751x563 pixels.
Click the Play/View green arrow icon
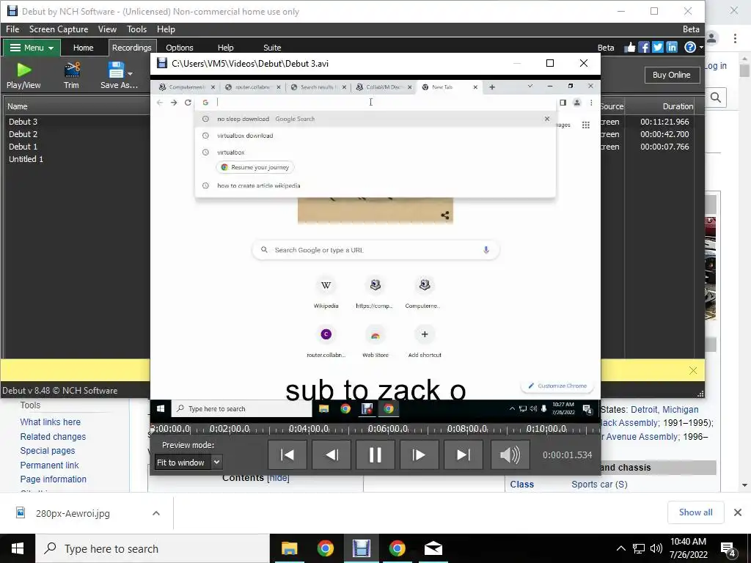(x=23, y=70)
